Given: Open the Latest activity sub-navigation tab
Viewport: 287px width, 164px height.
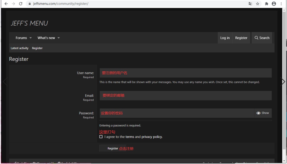Looking at the screenshot, I should point(20,48).
